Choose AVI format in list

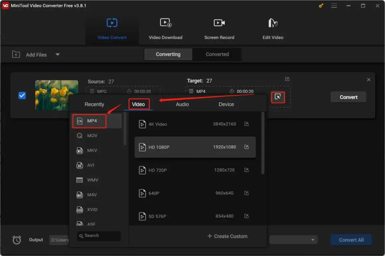(97, 165)
